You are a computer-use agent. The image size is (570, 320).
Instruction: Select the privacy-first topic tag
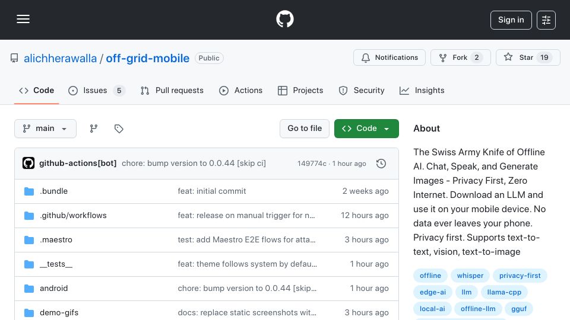click(x=520, y=276)
